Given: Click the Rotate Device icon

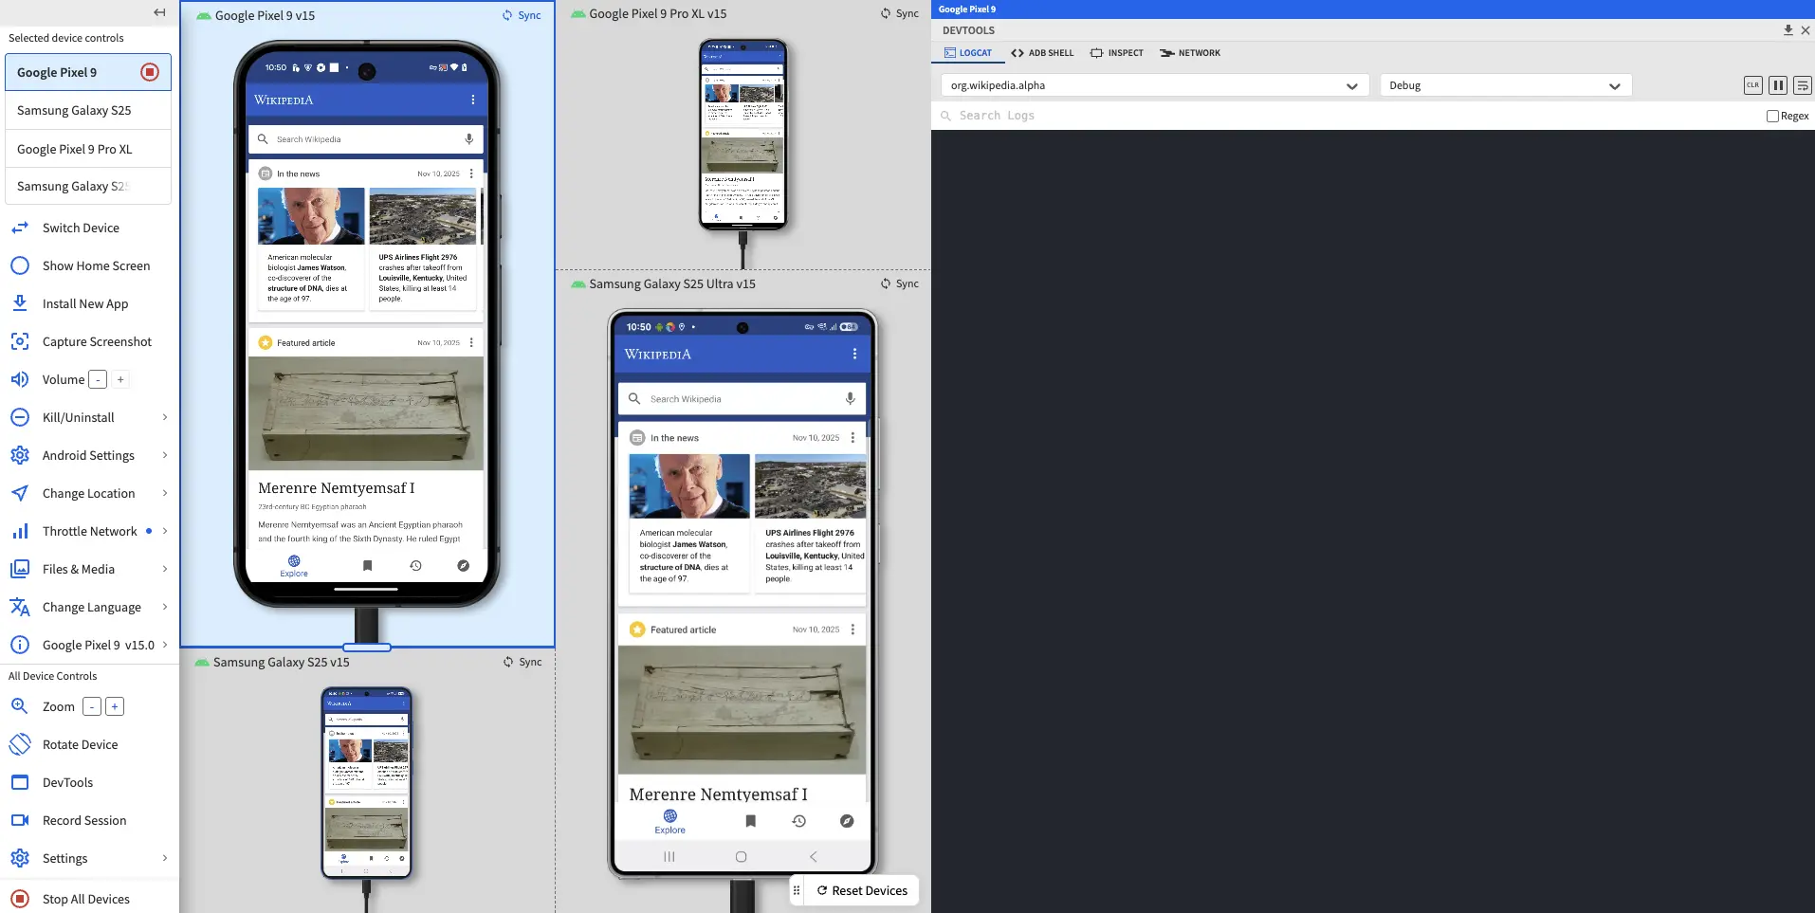Looking at the screenshot, I should (19, 744).
